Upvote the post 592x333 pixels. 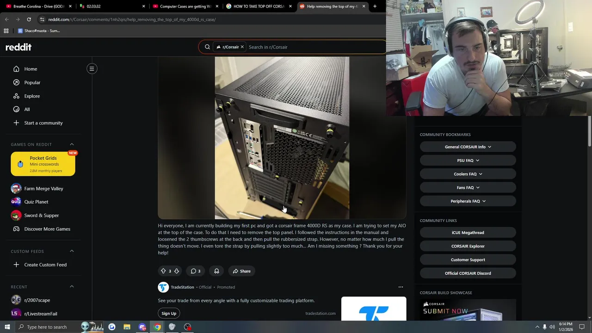(163, 271)
